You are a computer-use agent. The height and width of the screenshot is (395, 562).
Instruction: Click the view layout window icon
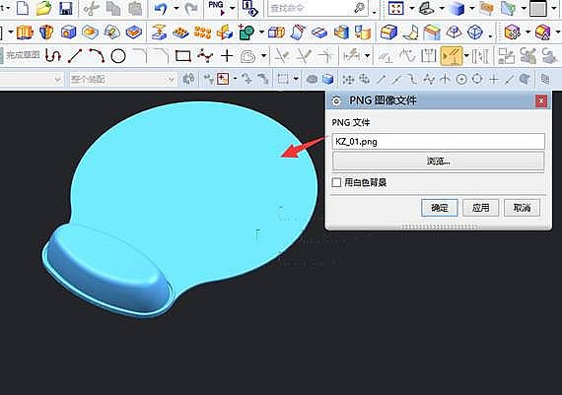pyautogui.click(x=538, y=9)
